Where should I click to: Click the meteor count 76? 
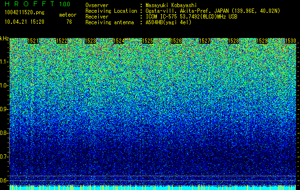[69, 22]
